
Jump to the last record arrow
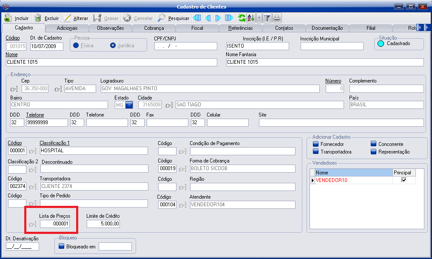pos(229,18)
